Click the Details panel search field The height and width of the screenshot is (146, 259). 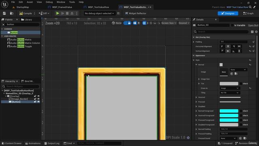coord(221,32)
